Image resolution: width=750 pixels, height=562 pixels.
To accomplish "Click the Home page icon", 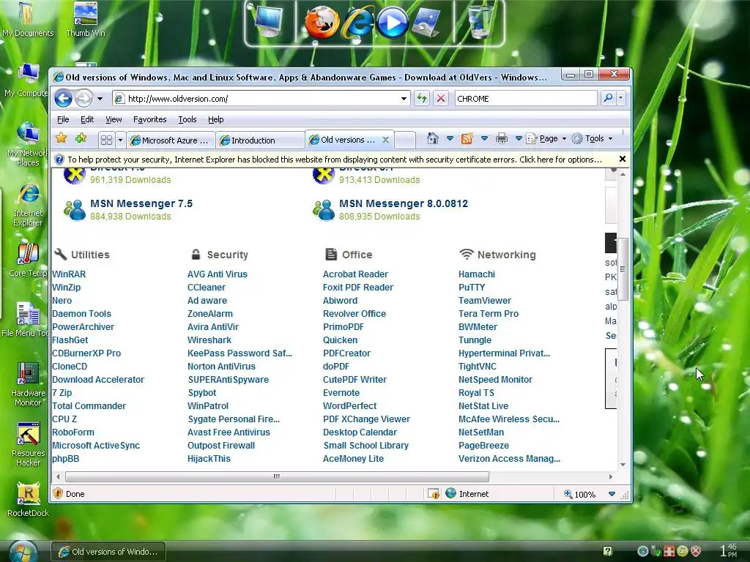I will (x=432, y=138).
